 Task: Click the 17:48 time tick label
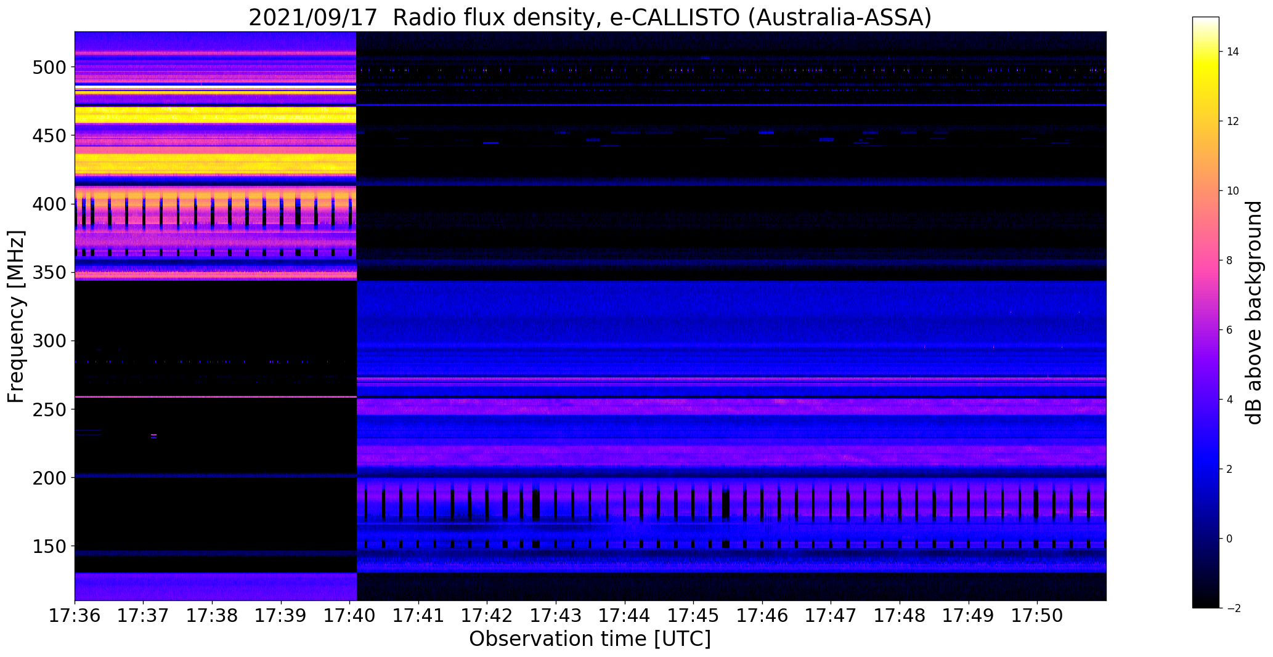[900, 616]
